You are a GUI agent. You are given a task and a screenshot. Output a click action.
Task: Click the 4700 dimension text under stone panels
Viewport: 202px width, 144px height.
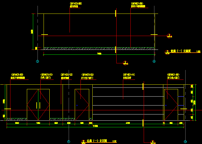pos(127,123)
